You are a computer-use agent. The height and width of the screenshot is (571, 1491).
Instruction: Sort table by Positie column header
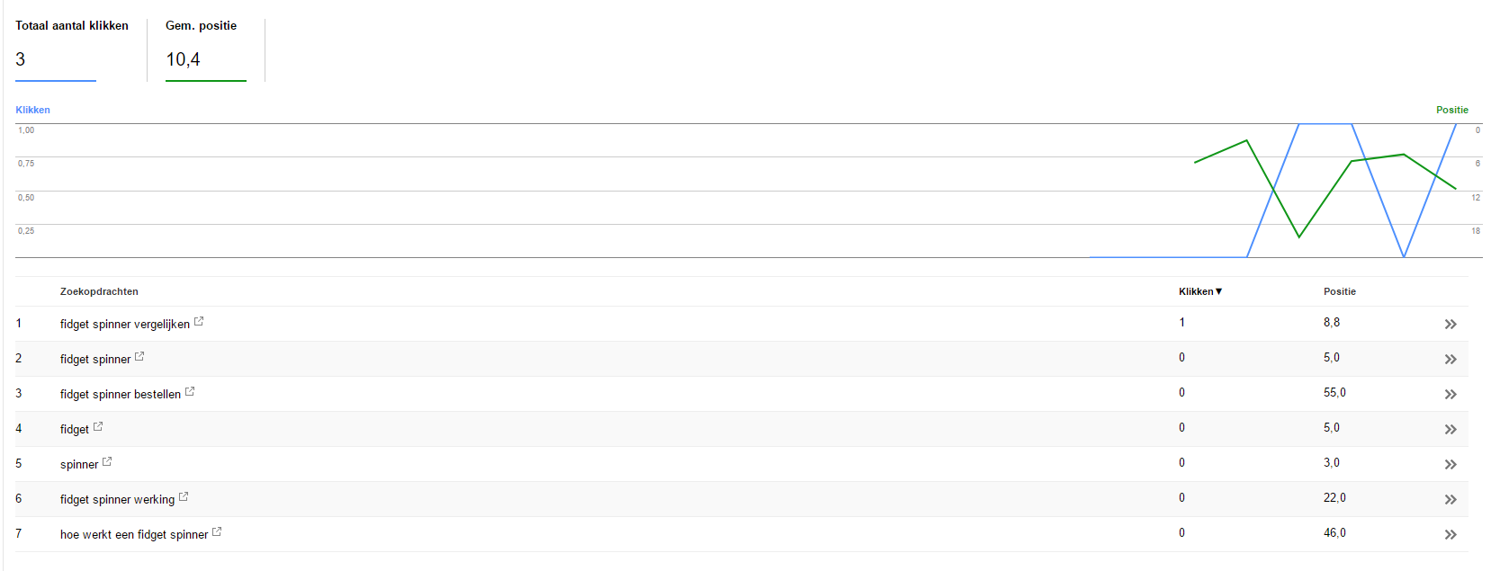pos(1339,291)
